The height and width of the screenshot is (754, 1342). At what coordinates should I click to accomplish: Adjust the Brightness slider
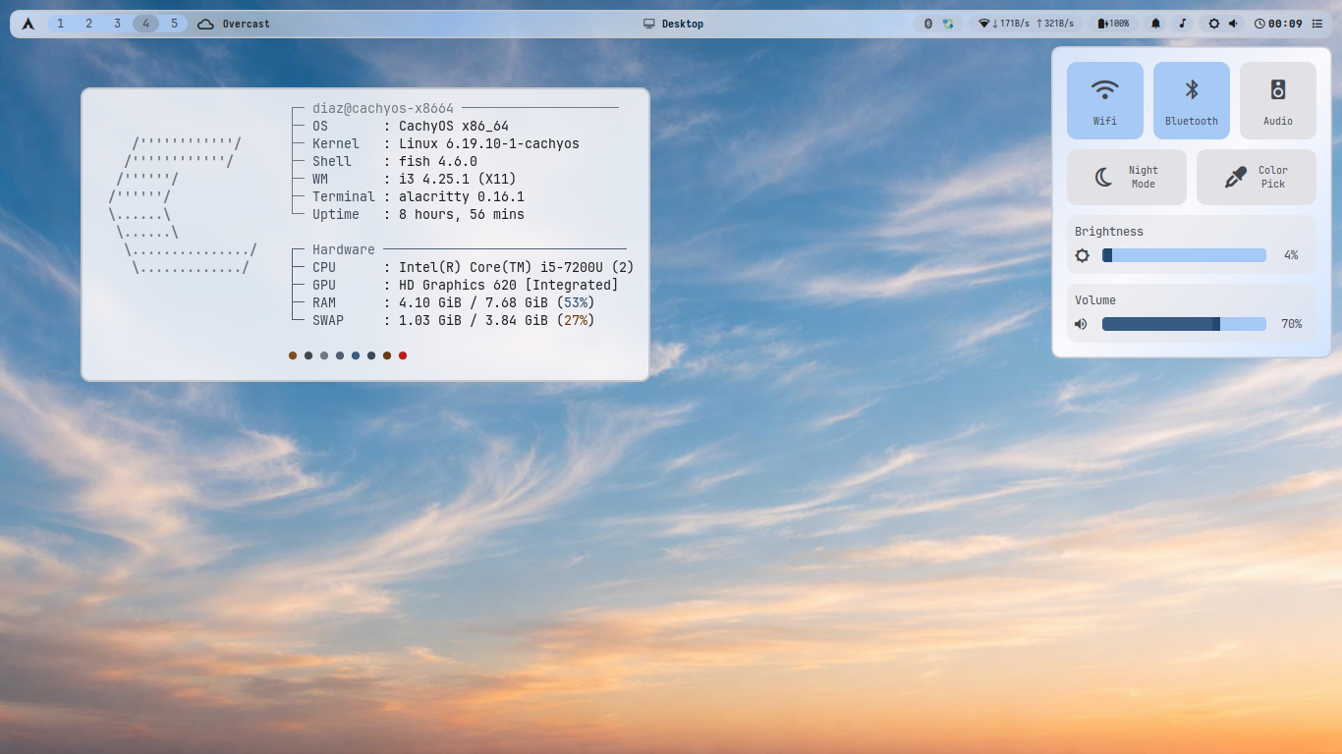[1184, 255]
